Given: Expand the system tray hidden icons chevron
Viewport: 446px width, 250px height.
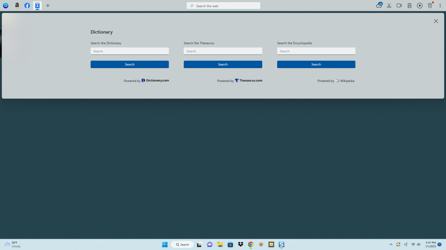Looking at the screenshot, I should (391, 245).
